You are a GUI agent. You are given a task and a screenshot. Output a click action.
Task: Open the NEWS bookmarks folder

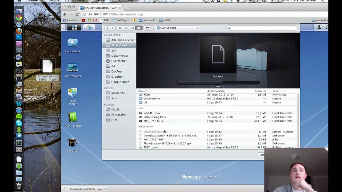tap(165, 20)
